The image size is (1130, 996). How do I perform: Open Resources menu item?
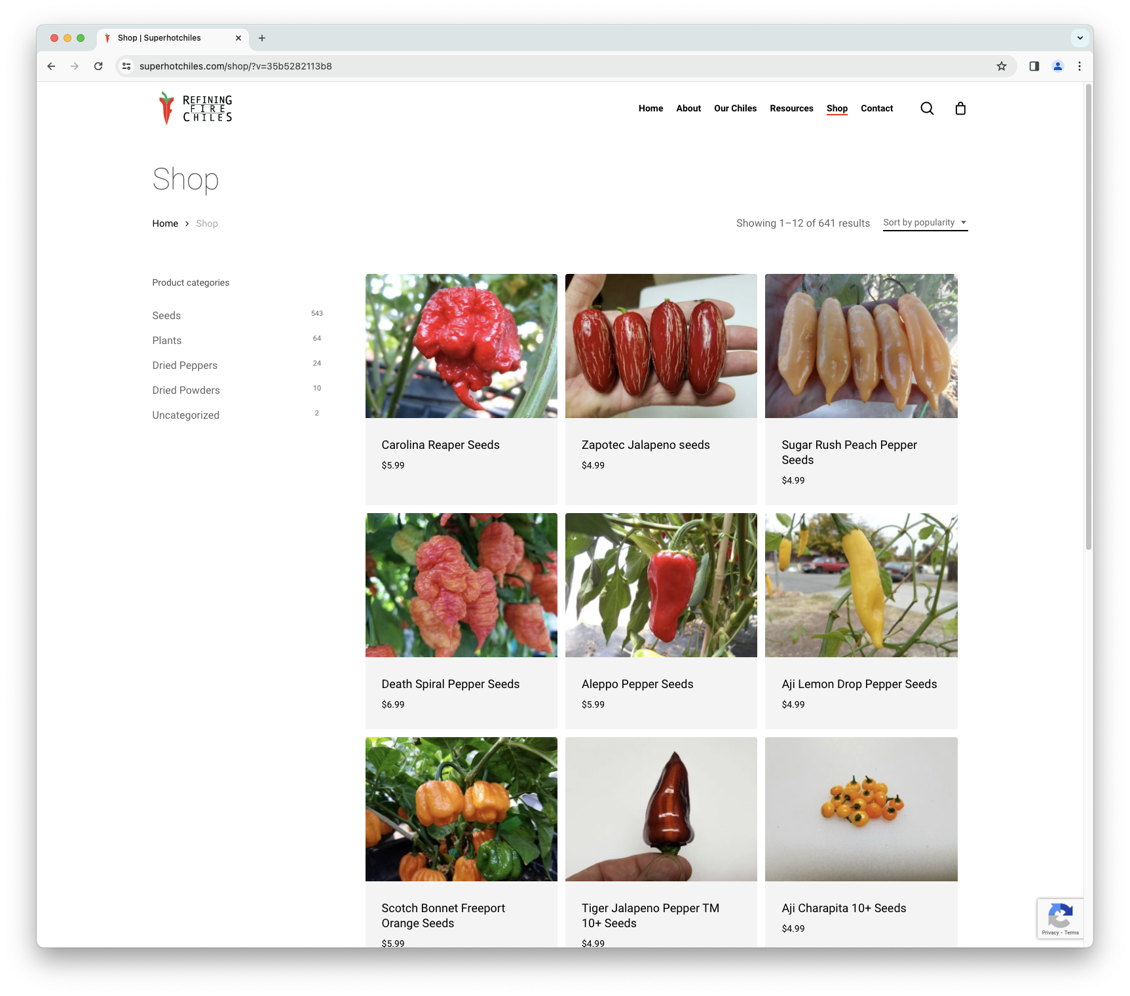point(791,109)
